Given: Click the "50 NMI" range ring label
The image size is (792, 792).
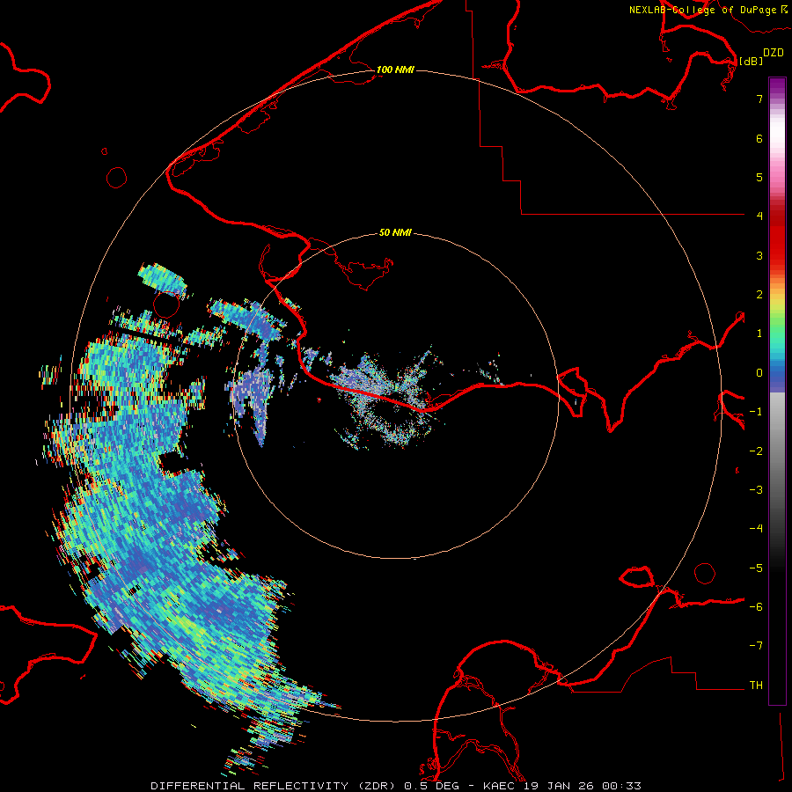Looking at the screenshot, I should point(395,232).
